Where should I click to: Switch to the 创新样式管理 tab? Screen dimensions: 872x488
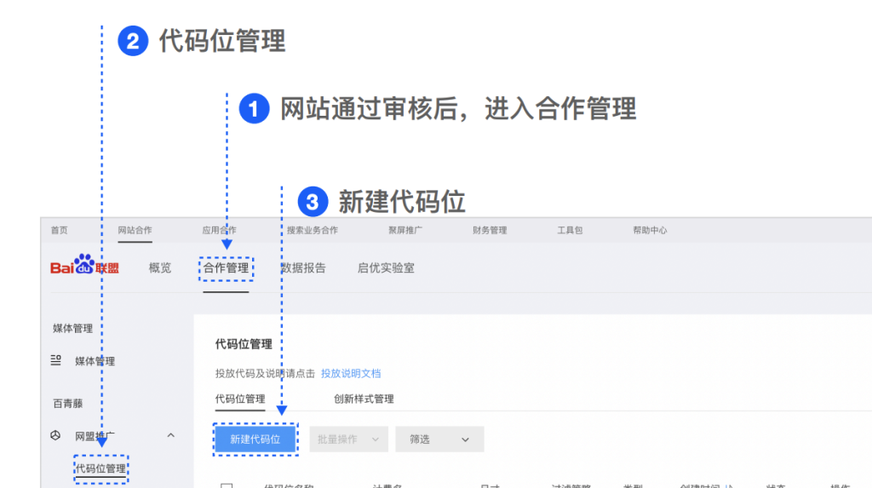click(364, 399)
